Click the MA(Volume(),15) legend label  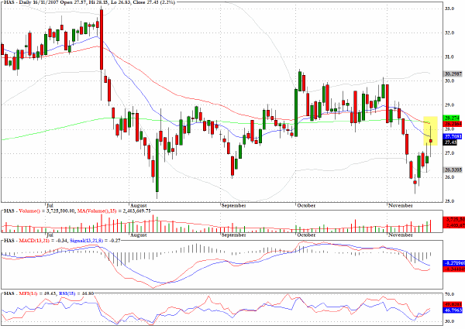98,211
